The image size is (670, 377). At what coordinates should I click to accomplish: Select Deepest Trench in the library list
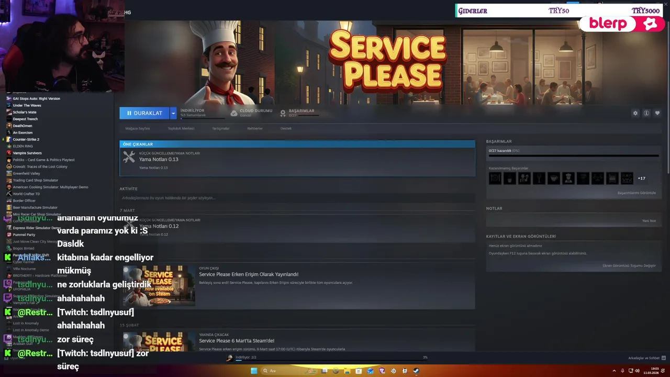pyautogui.click(x=25, y=119)
